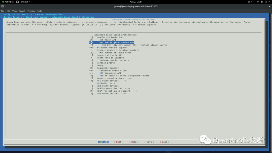Select highlighted OSS PCM (digital audio) API row
The width and height of the screenshot is (272, 153).
pos(112,43)
